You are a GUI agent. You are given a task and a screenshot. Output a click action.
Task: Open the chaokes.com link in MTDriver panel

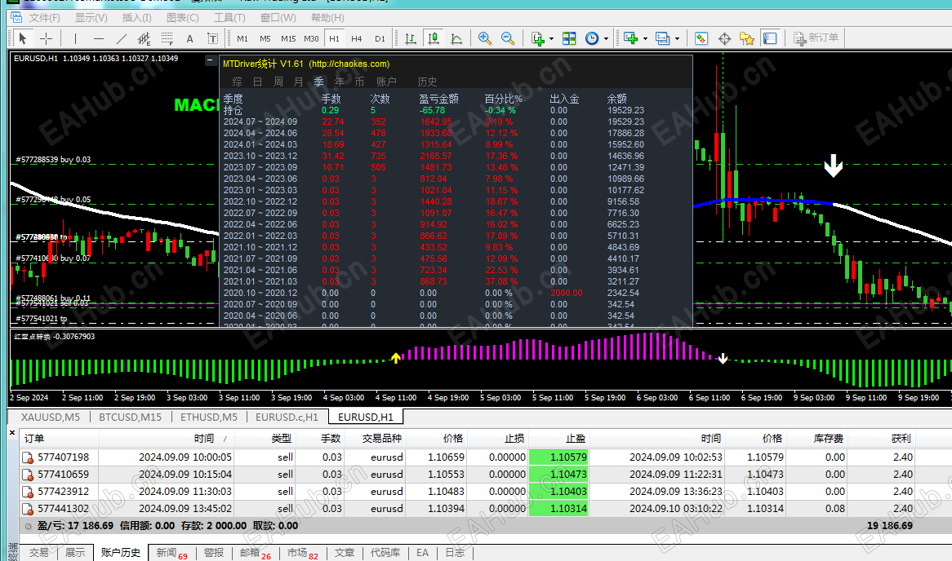(x=349, y=64)
